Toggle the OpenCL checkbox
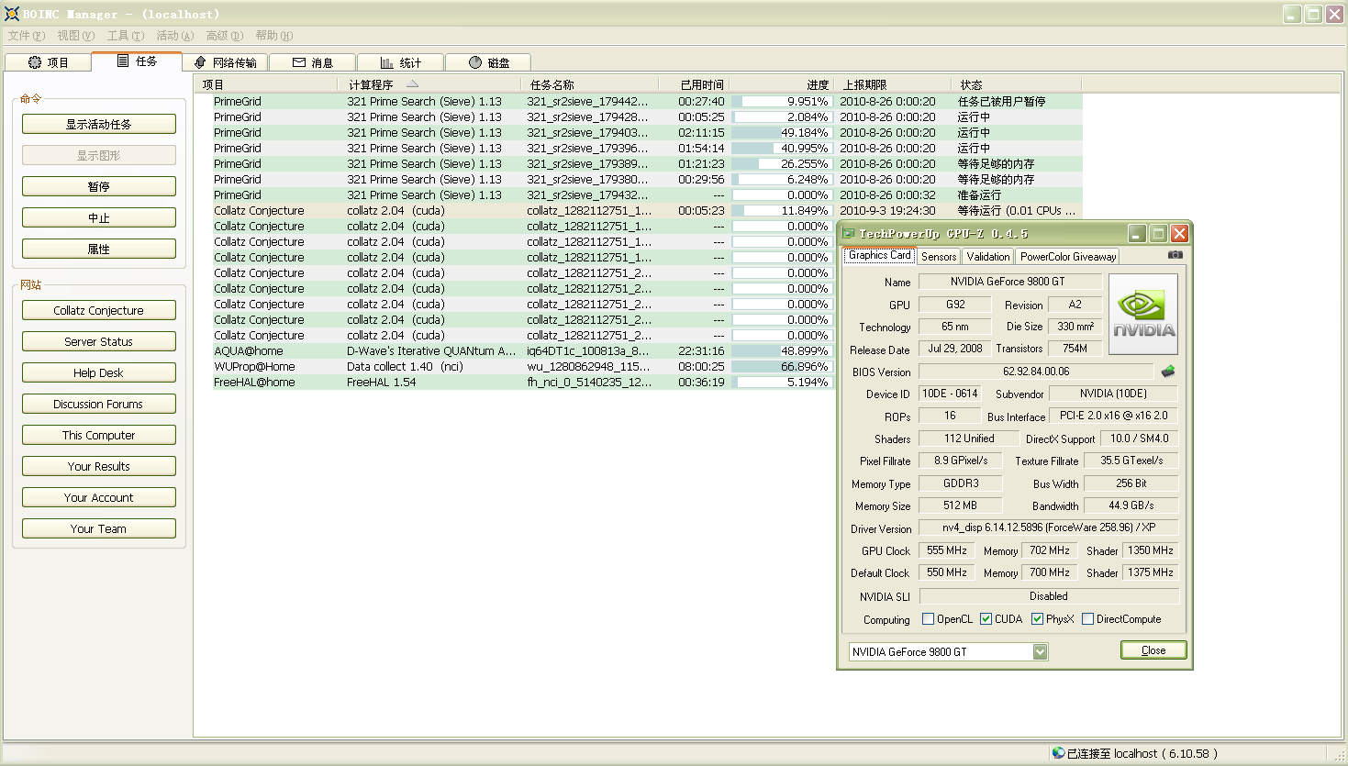 (x=928, y=619)
